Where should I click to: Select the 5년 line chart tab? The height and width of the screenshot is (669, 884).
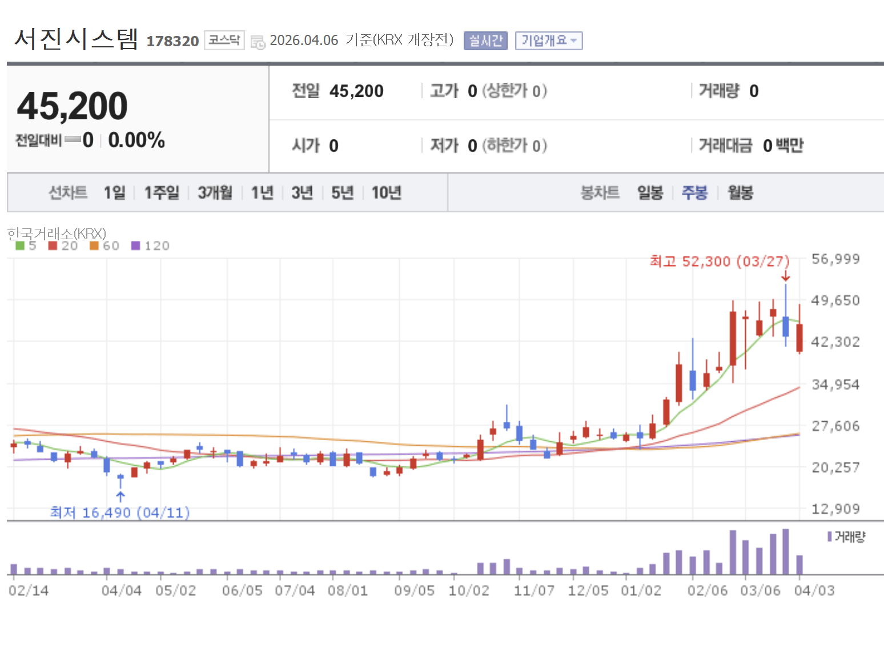tap(343, 193)
